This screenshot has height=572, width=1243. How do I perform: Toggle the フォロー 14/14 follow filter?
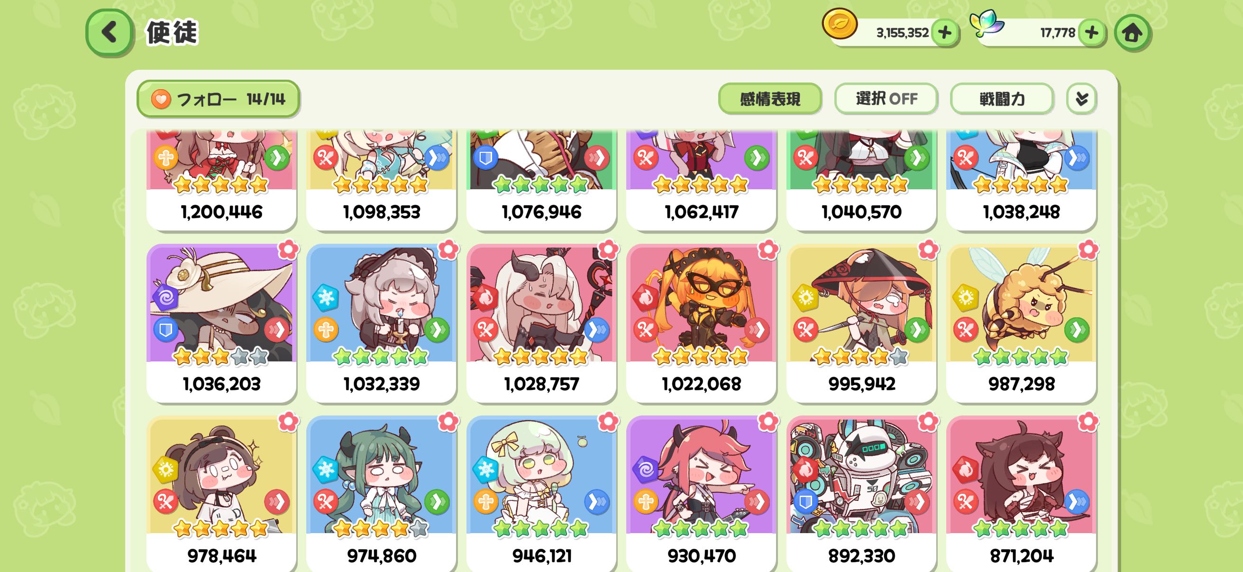pyautogui.click(x=218, y=99)
